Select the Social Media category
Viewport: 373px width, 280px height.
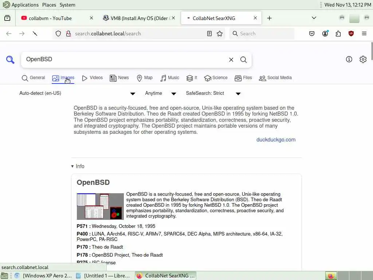[275, 78]
